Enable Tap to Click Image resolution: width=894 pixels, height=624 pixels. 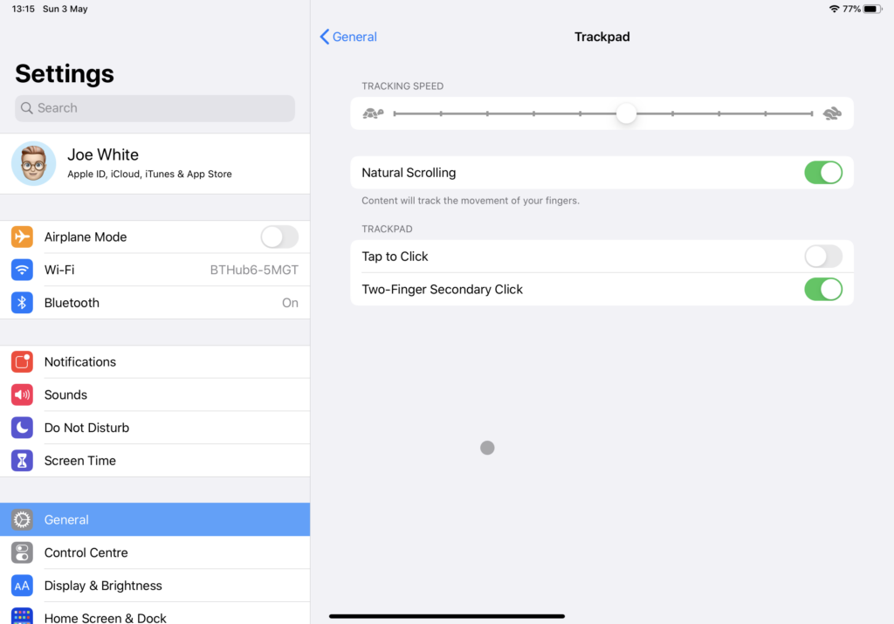click(823, 256)
